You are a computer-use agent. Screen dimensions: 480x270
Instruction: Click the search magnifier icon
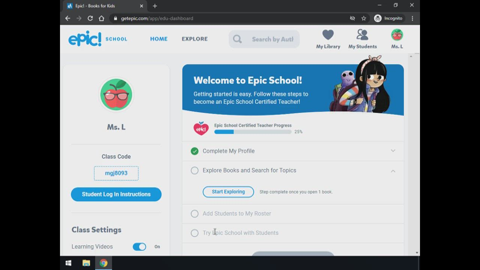[237, 39]
